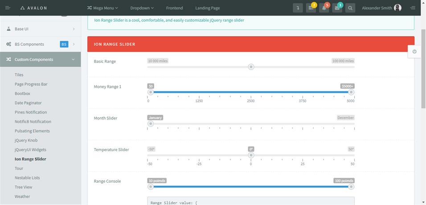Toggle the left sidebar hamburger menu
Viewport: 426px width, 205px height.
point(8,8)
